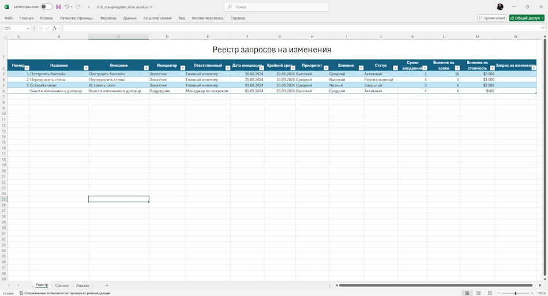Click the Общий доступ button
548x296 pixels.
(x=527, y=18)
